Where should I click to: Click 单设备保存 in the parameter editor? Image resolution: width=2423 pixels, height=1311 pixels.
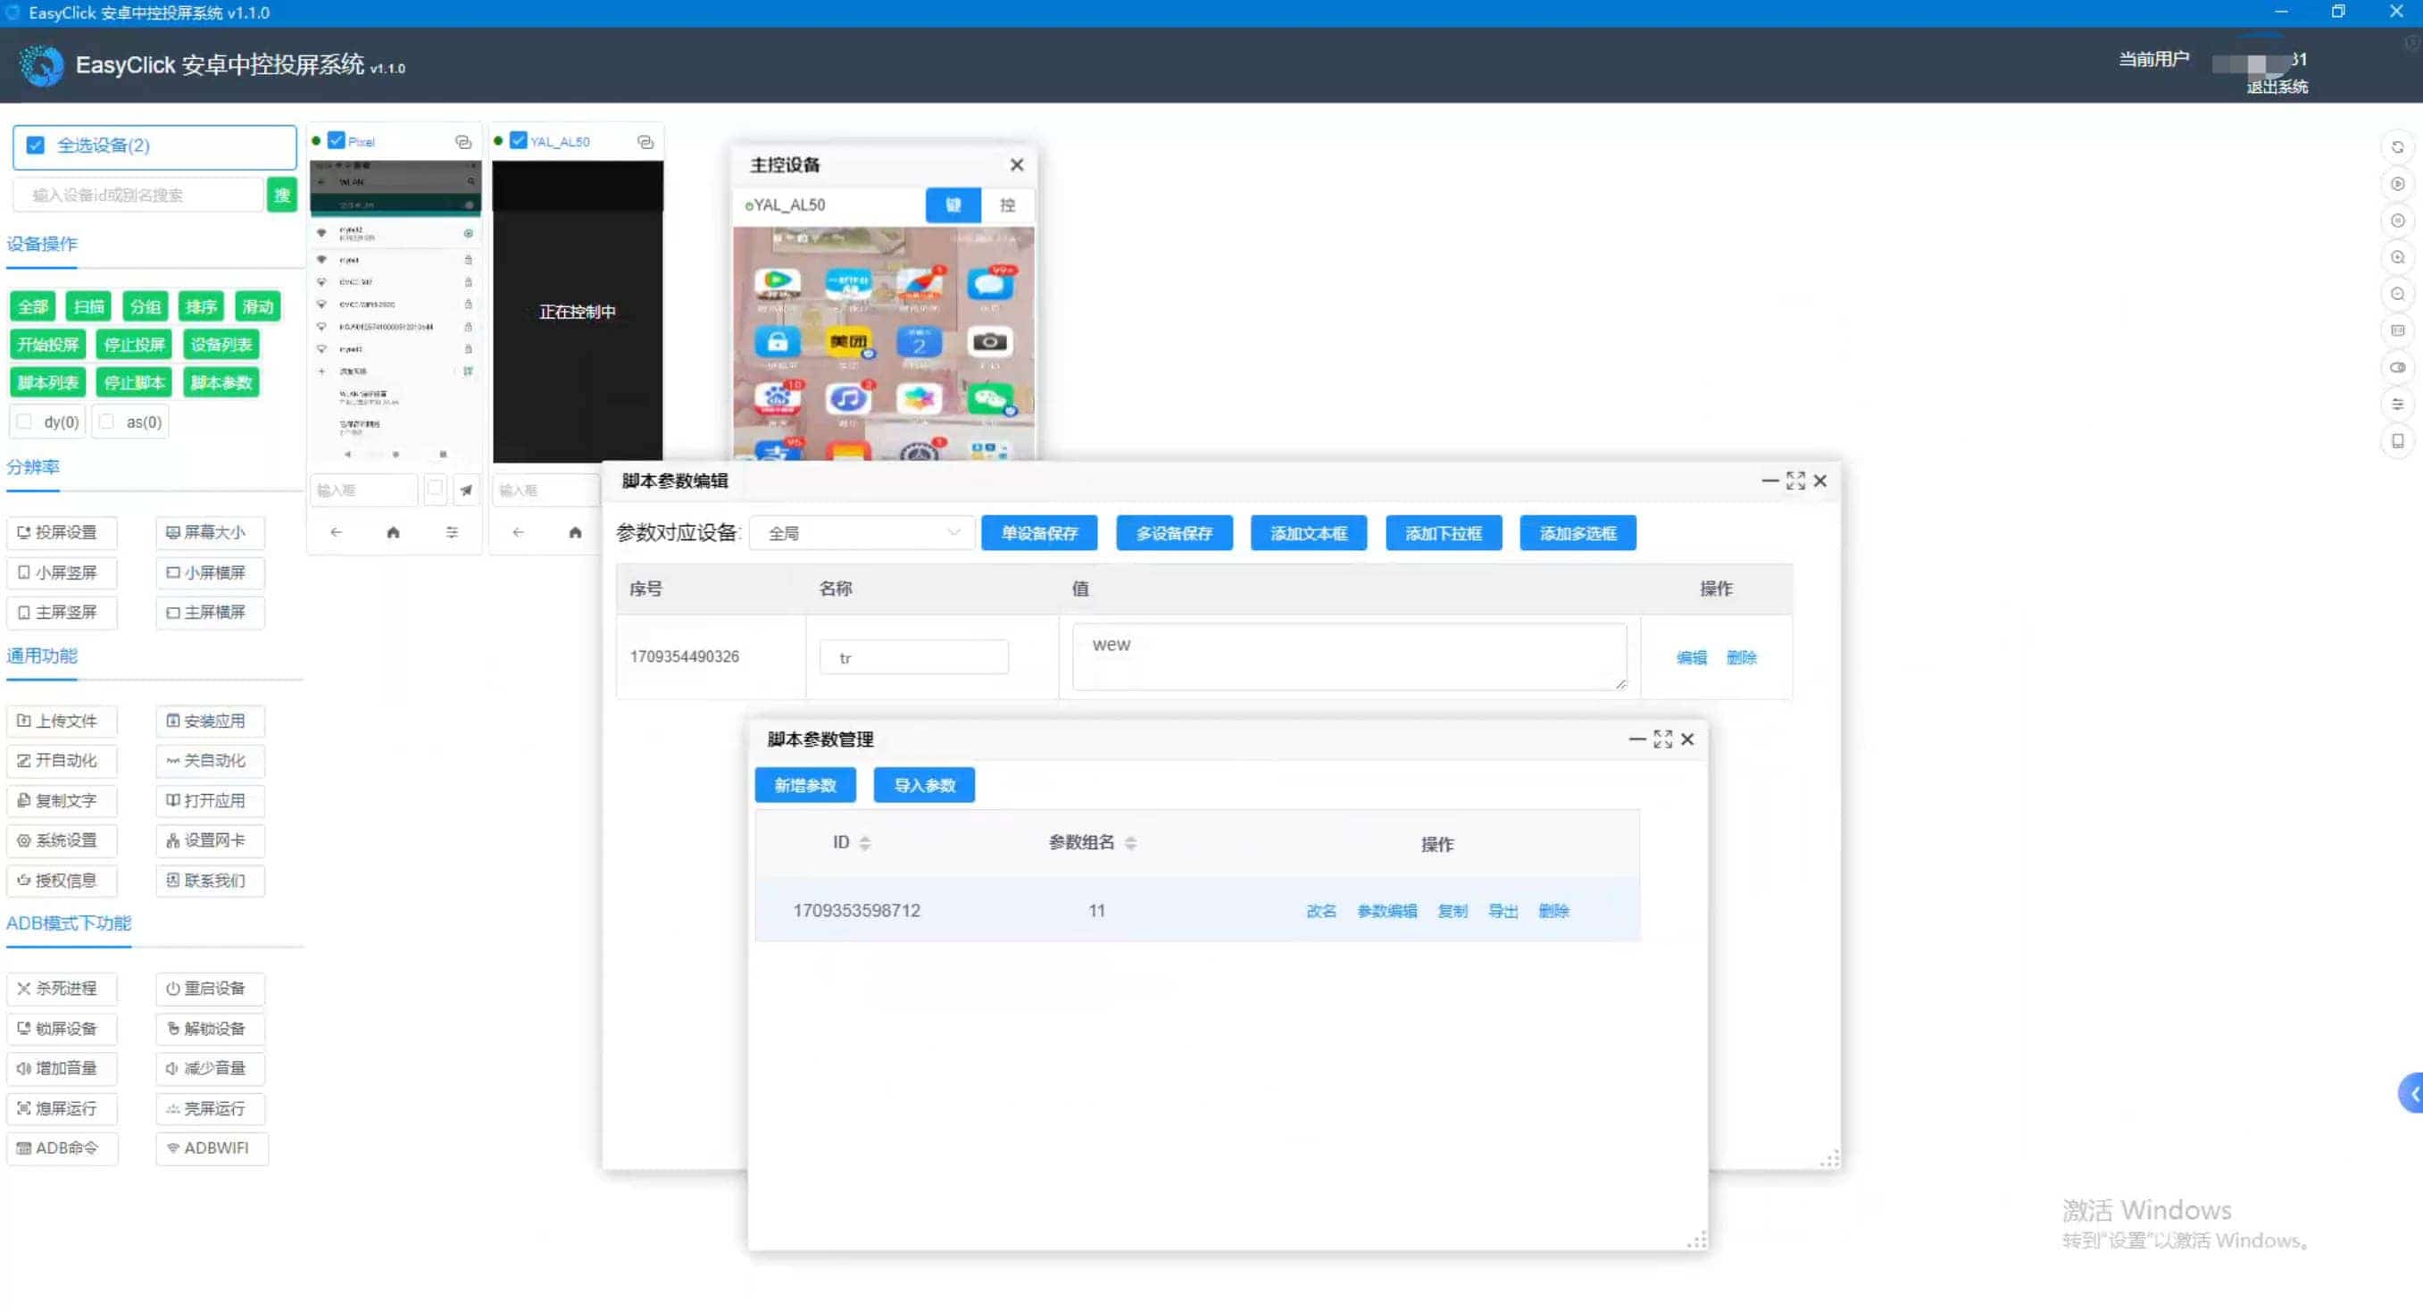tap(1039, 534)
